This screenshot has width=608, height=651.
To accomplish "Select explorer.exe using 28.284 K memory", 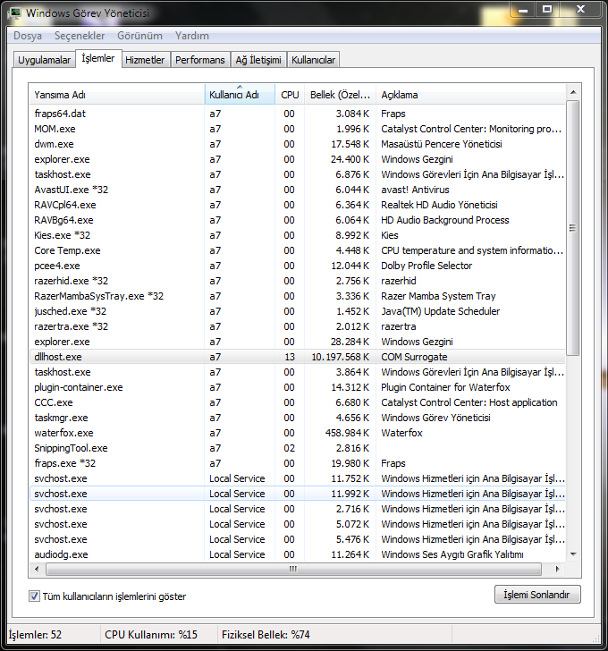I will pos(297,342).
